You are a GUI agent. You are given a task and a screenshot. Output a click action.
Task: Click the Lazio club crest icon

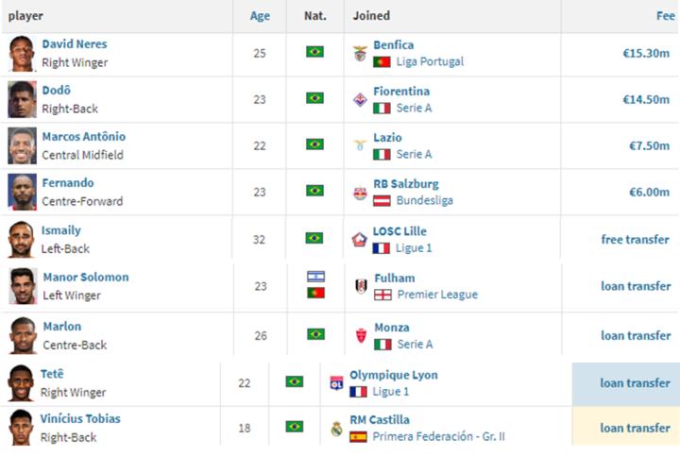pyautogui.click(x=360, y=145)
